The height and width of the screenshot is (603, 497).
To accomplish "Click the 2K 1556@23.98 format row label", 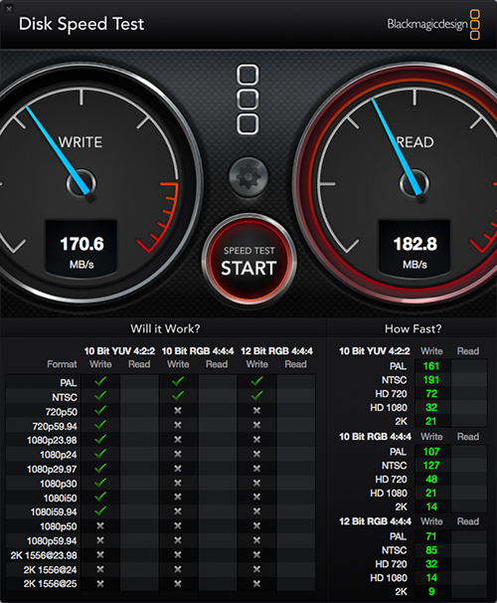I will click(x=44, y=555).
